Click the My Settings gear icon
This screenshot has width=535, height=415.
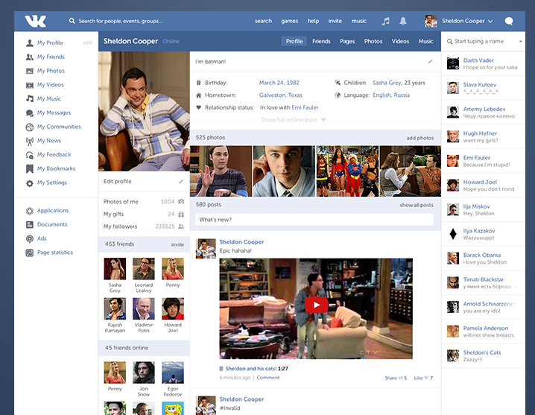30,183
